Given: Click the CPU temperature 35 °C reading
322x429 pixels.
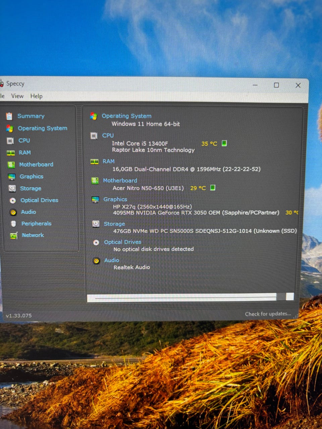Looking at the screenshot, I should 209,144.
